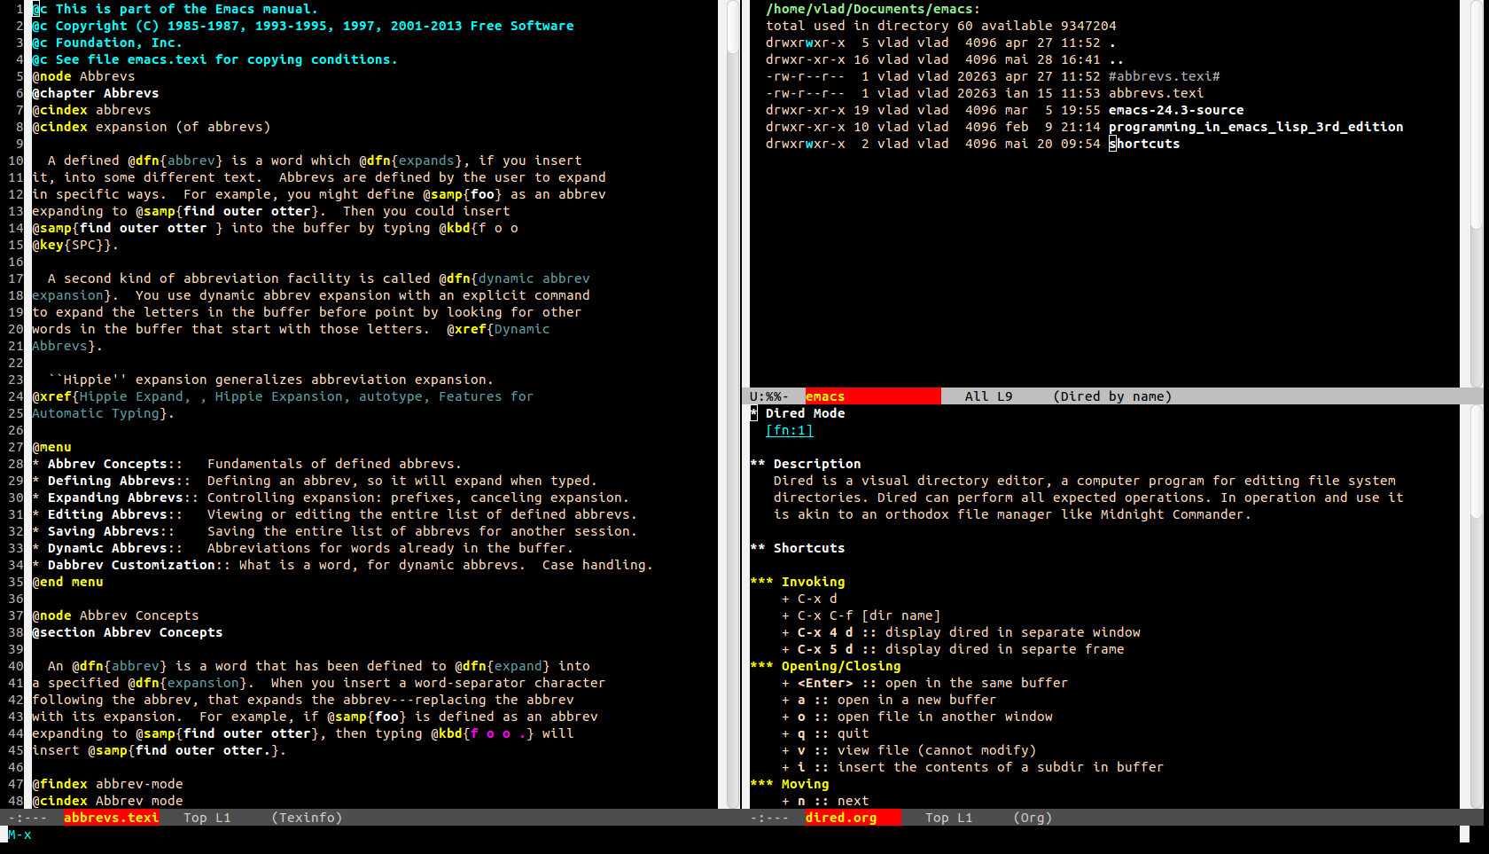The height and width of the screenshot is (854, 1489).
Task: Select the Dynamic Abbrevs menu entry
Action: point(107,548)
